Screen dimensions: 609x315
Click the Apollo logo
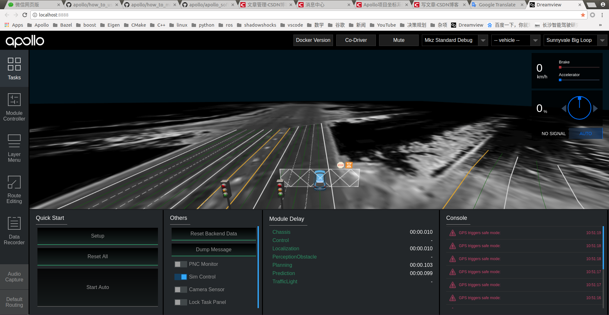(24, 41)
